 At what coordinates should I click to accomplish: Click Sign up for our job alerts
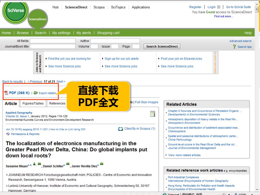(122, 59)
